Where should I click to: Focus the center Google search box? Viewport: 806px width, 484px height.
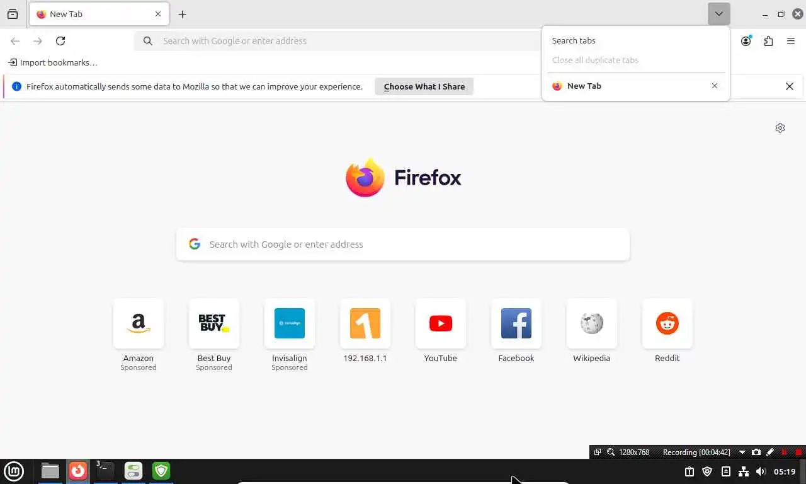pyautogui.click(x=403, y=244)
